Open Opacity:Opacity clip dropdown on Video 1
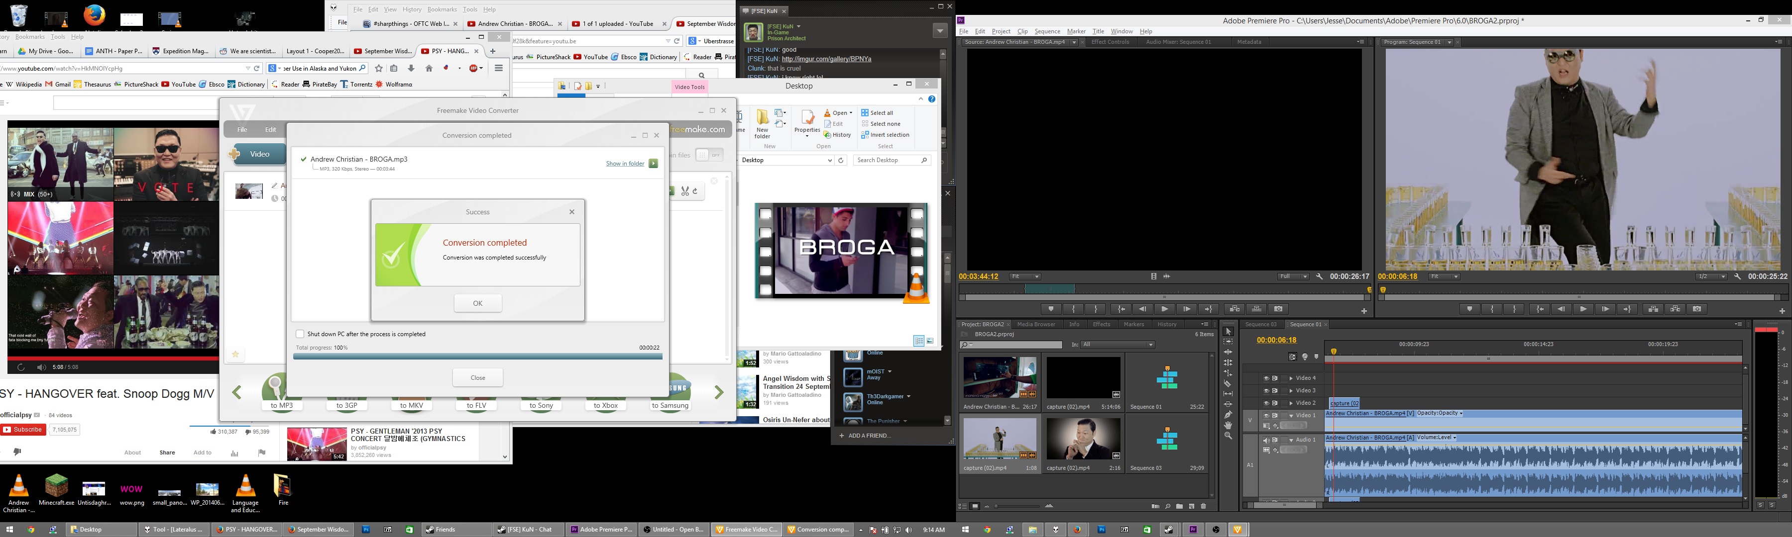 [1439, 413]
